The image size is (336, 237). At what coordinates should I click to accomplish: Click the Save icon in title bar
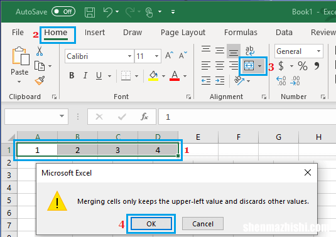click(x=90, y=12)
